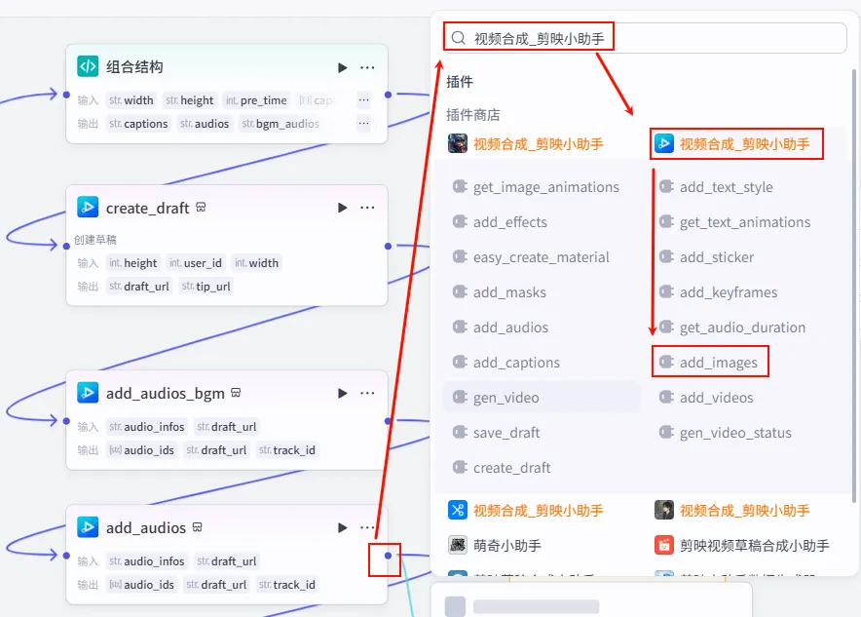Image resolution: width=861 pixels, height=617 pixels.
Task: Focus the plugin search field
Action: click(x=645, y=38)
